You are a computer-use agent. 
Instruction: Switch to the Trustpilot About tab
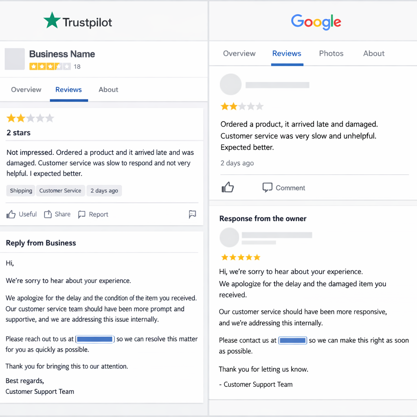pyautogui.click(x=108, y=90)
